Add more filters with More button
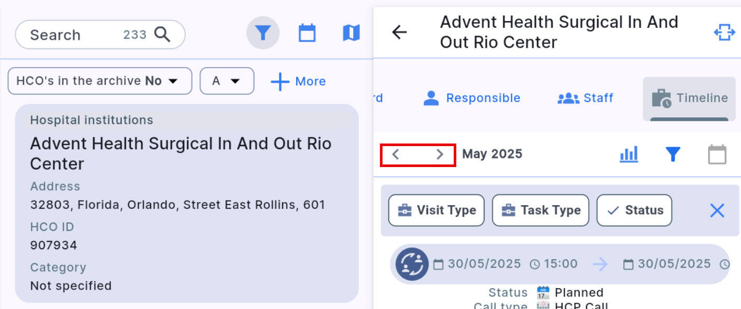Screen dimensions: 741x309 298,82
